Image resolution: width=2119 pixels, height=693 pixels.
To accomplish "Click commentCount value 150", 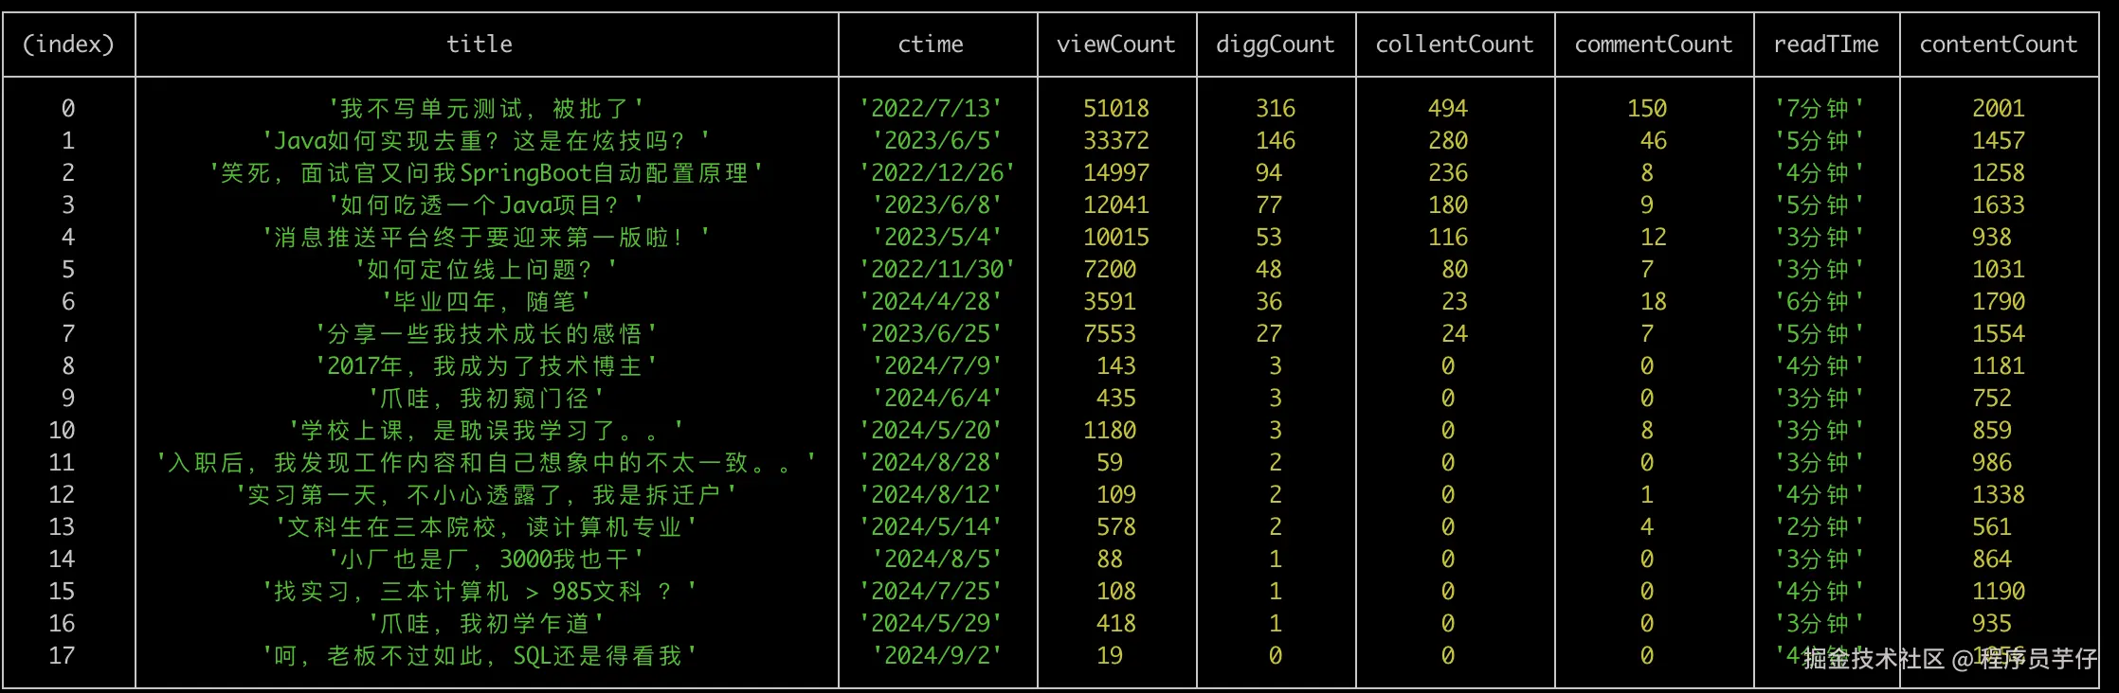I will tap(1647, 109).
